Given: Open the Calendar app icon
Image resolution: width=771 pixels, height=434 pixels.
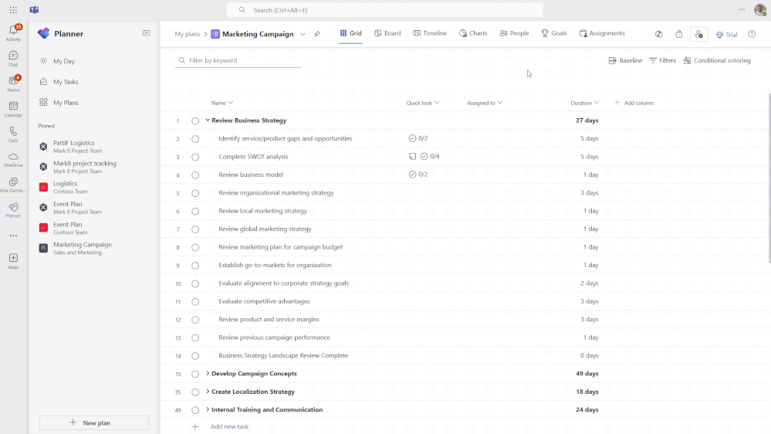Looking at the screenshot, I should 13,108.
